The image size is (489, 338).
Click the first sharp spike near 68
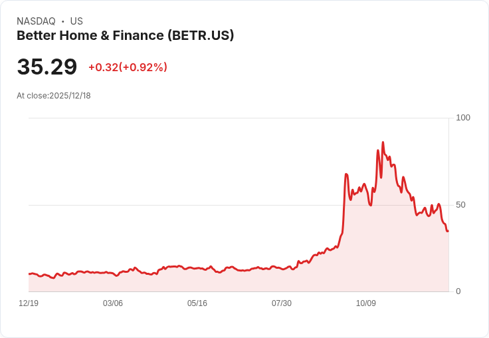[346, 174]
